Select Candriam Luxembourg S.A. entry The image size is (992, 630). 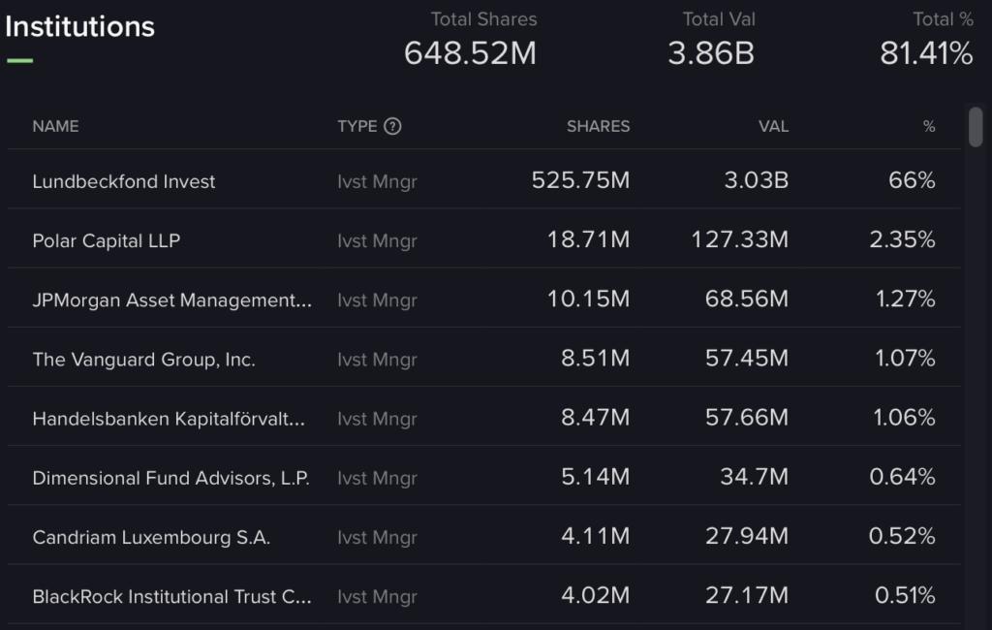(x=151, y=537)
